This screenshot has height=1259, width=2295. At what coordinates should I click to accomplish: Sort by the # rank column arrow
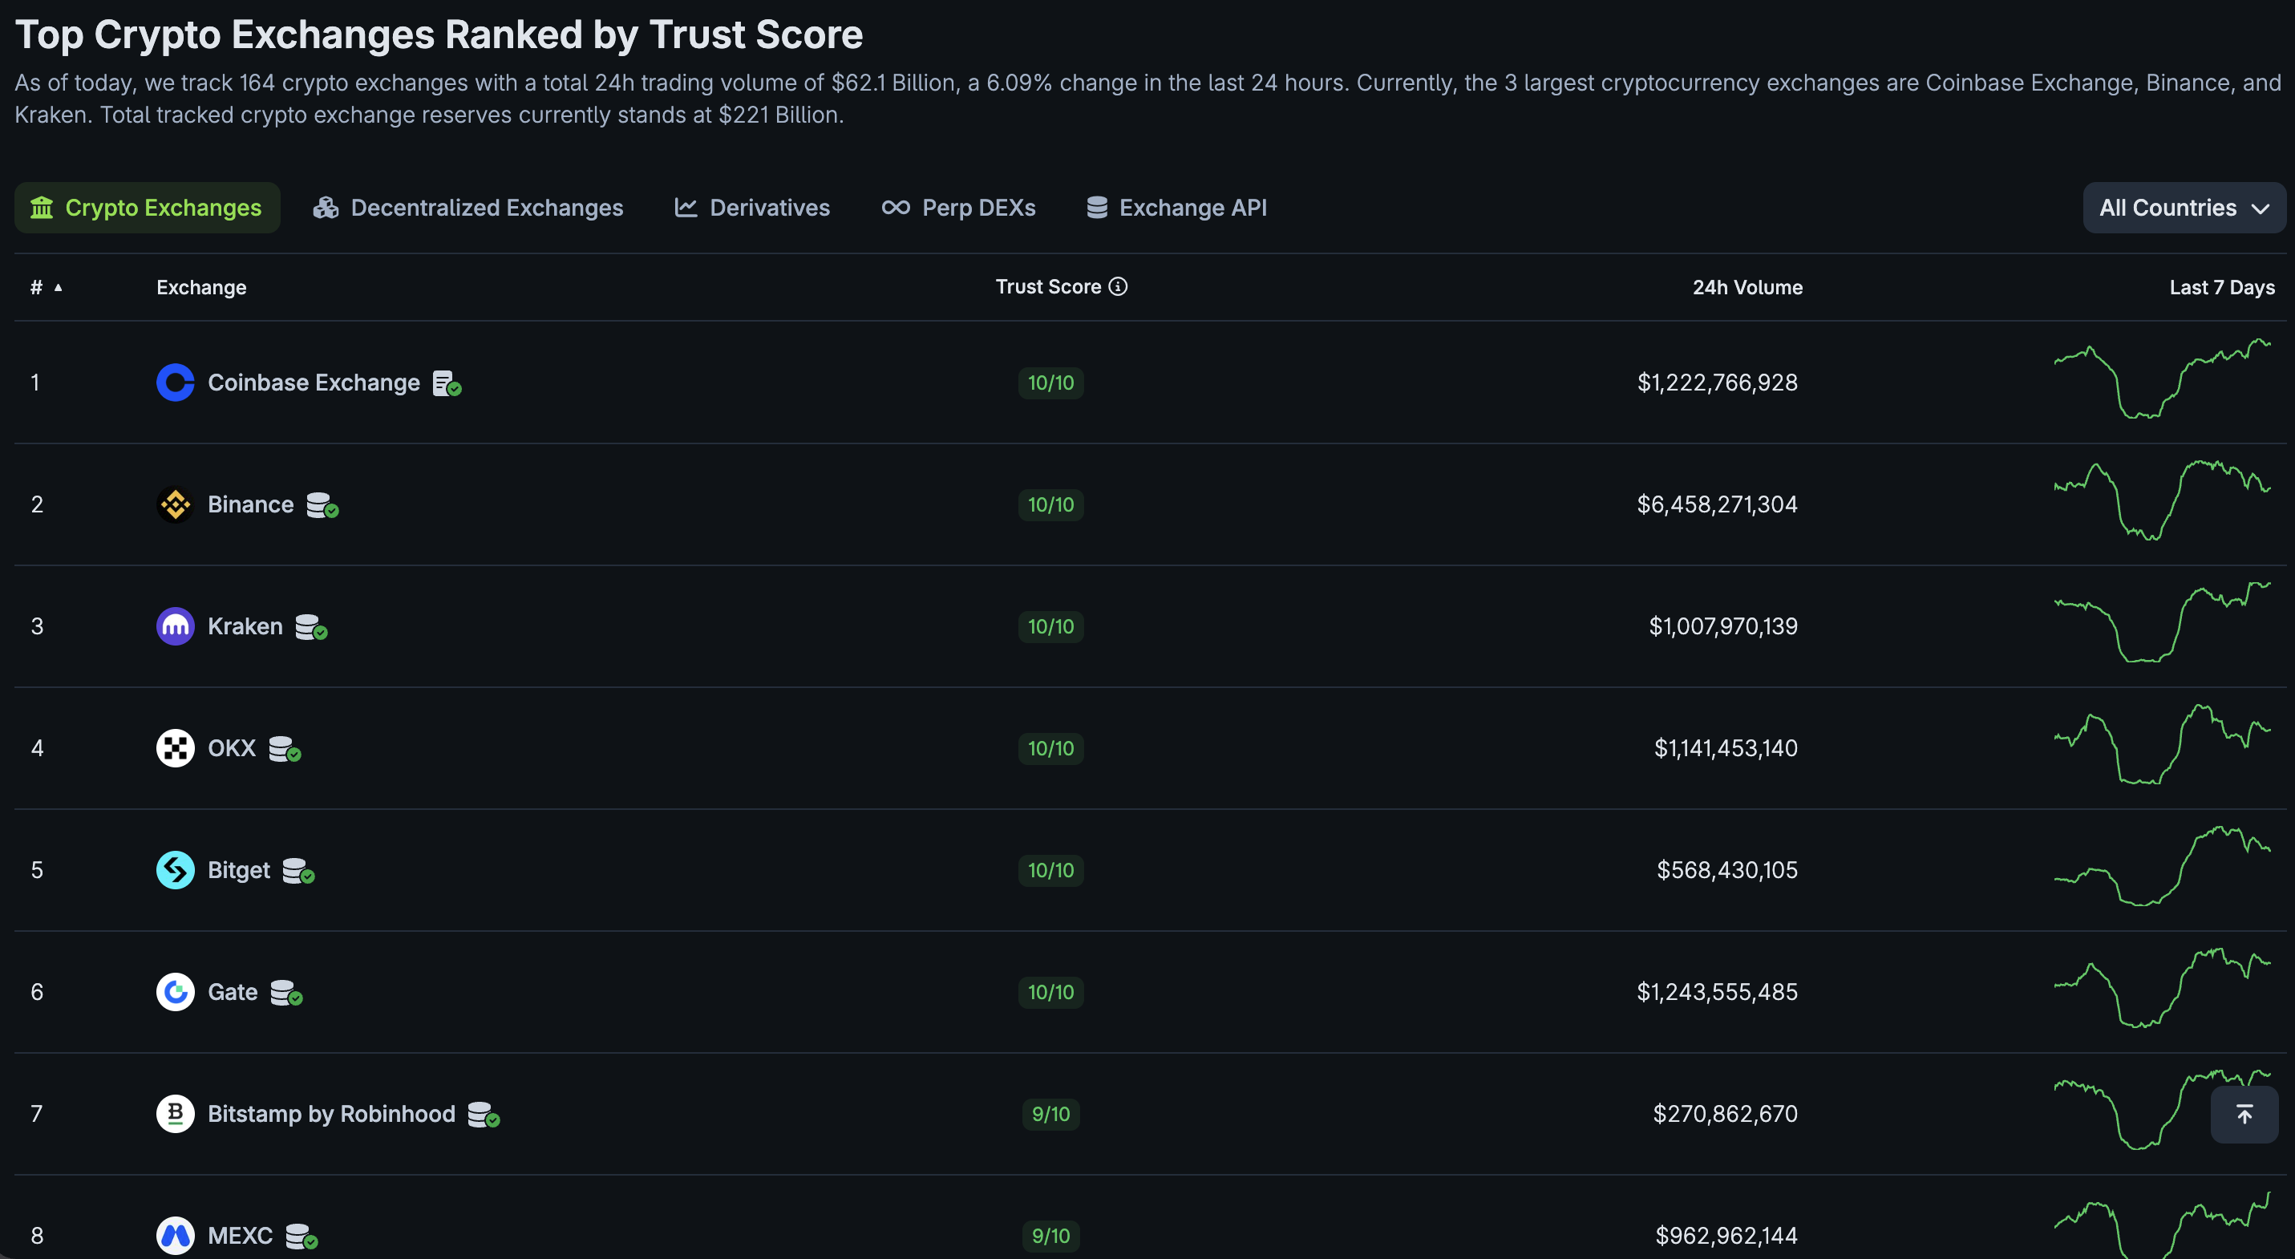[58, 287]
